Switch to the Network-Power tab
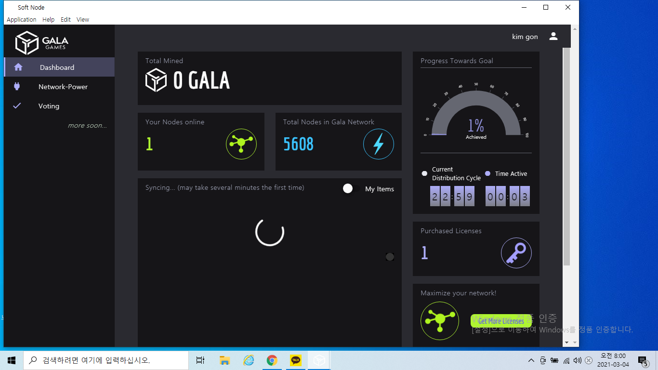This screenshot has width=658, height=370. 59,87
